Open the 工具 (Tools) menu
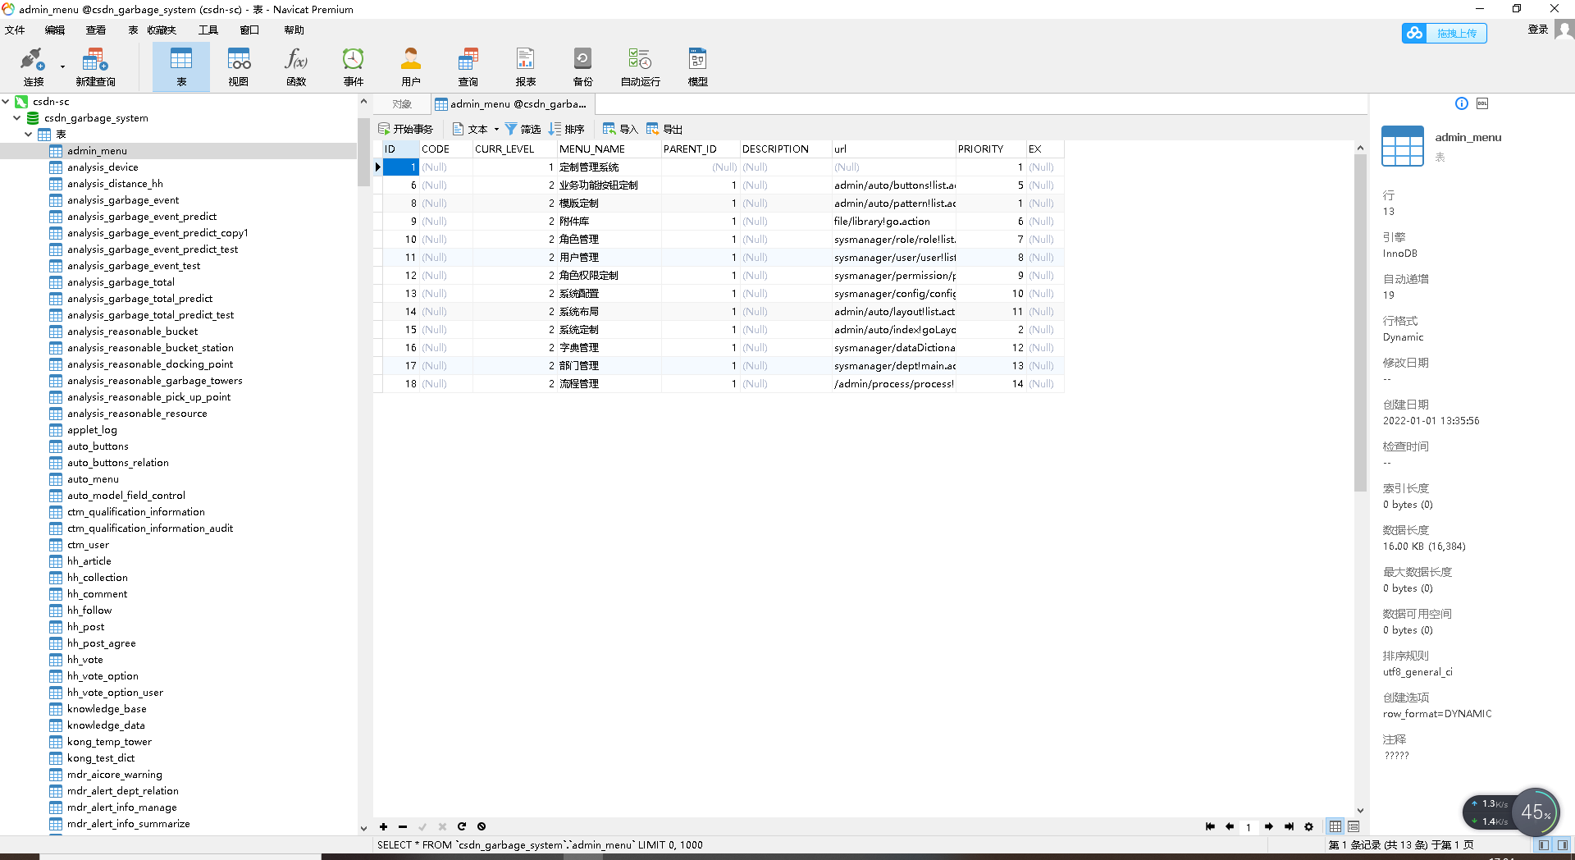 (208, 30)
